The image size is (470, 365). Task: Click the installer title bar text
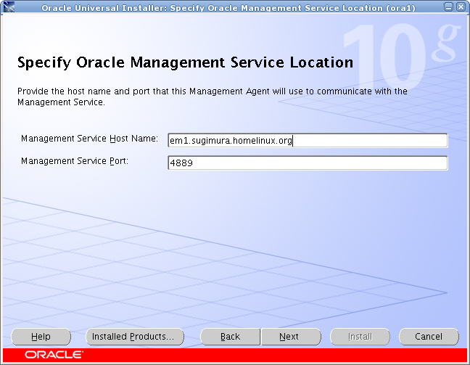click(x=228, y=8)
